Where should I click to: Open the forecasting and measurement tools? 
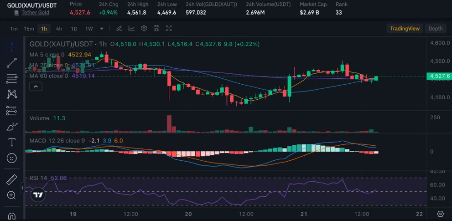coord(12,110)
